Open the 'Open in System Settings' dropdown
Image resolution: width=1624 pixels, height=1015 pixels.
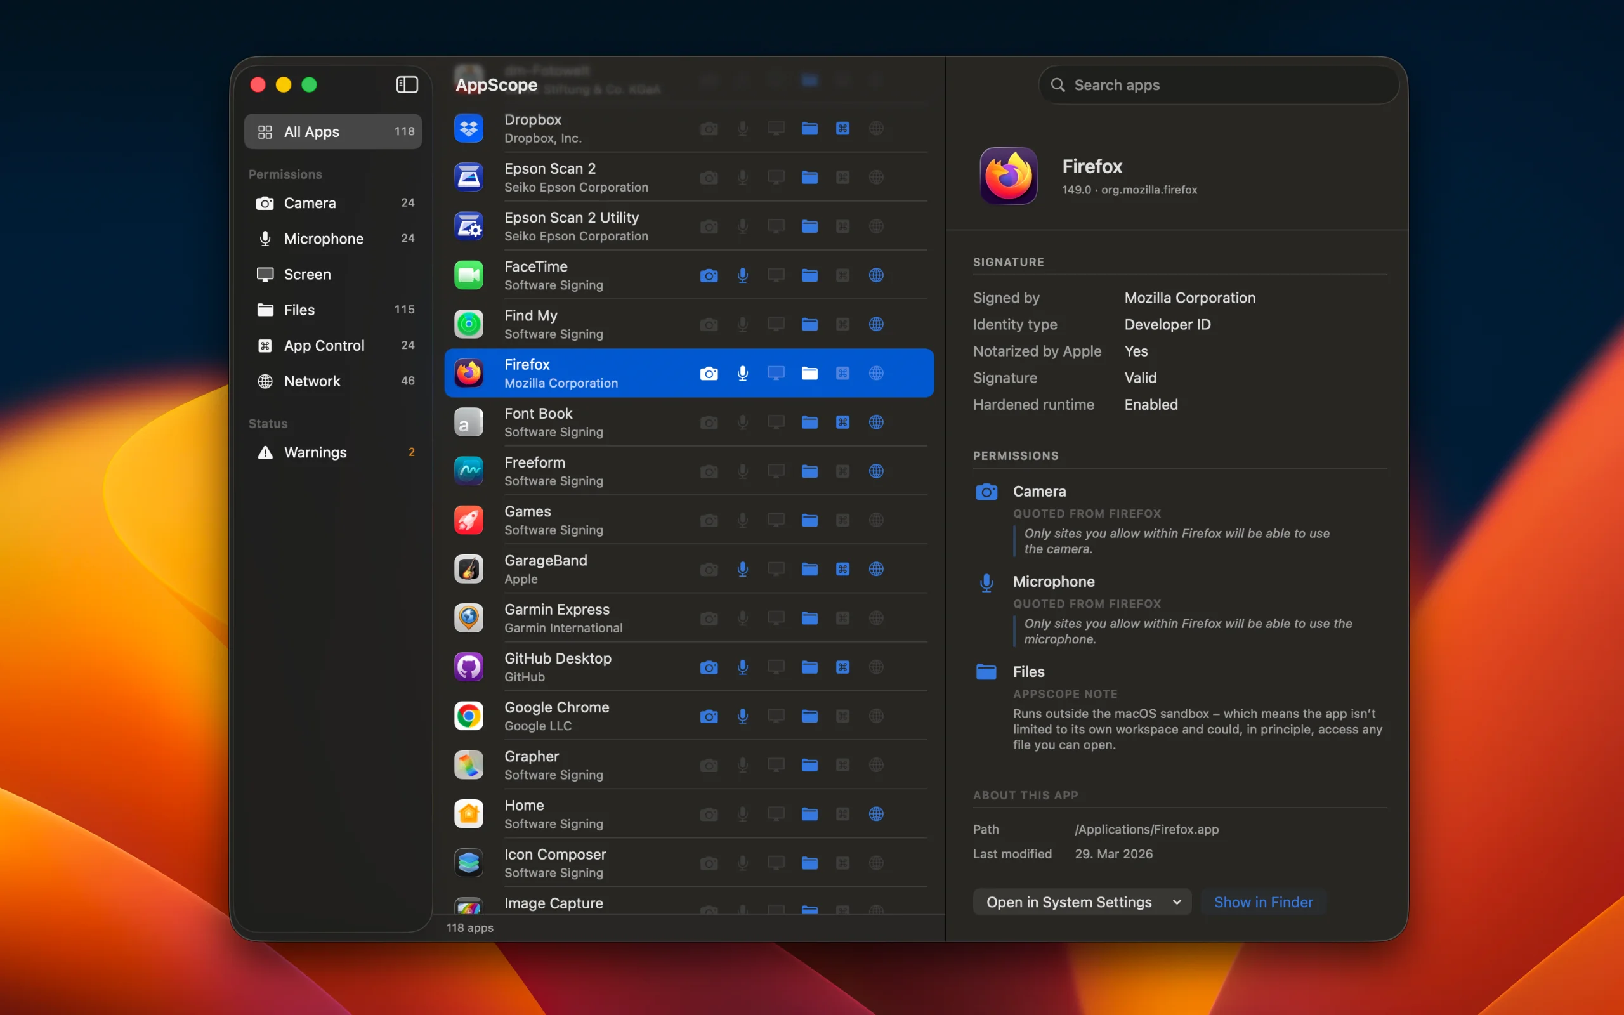click(1082, 901)
